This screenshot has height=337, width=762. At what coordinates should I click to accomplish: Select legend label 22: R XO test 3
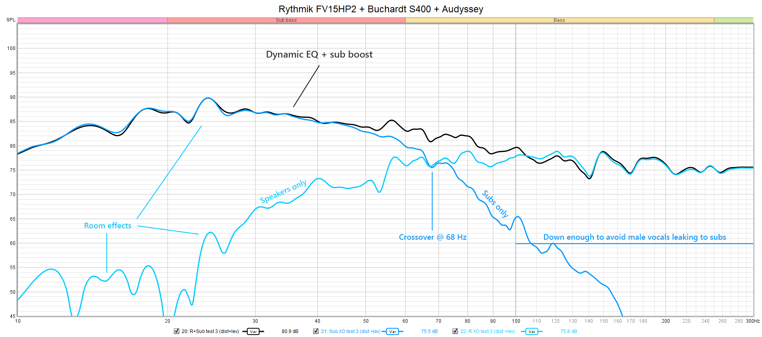[488, 331]
